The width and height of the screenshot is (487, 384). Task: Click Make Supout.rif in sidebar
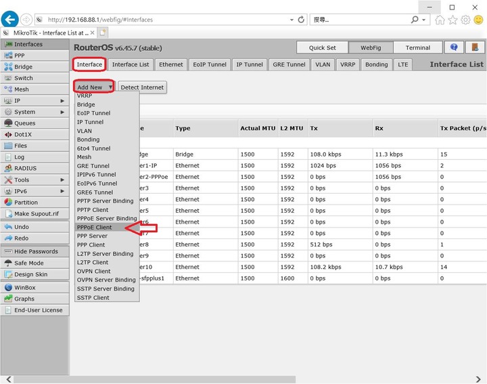tap(34, 213)
